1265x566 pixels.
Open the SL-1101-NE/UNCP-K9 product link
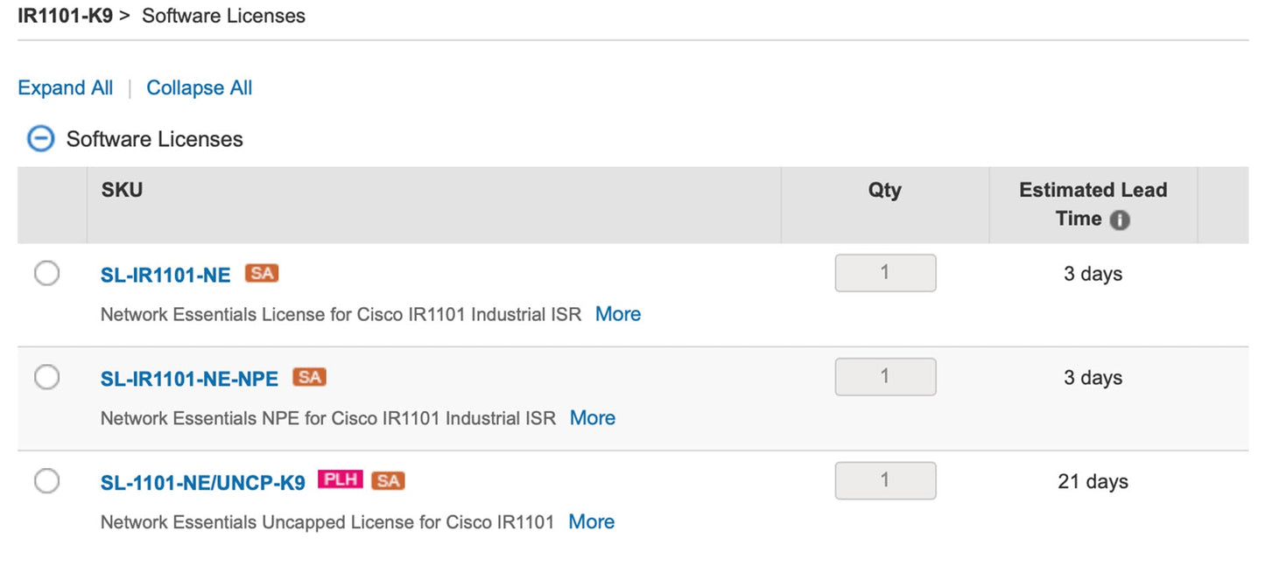[202, 481]
